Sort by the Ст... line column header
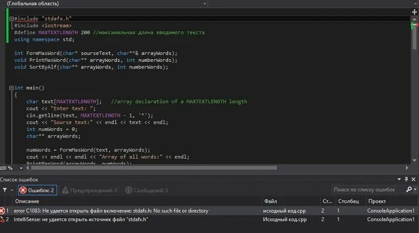Image resolution: width=419 pixels, height=233 pixels. 328,201
